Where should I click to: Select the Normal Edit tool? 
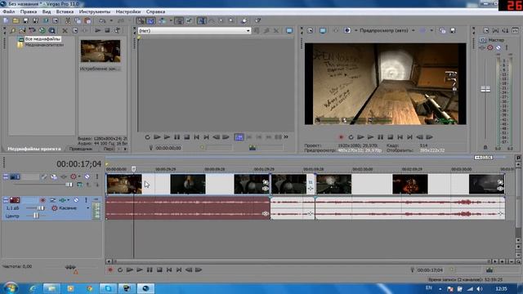click(x=202, y=20)
